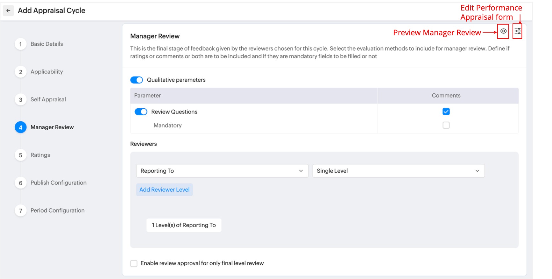The height and width of the screenshot is (279, 552).
Task: Open the Publish Configuration step
Action: (x=58, y=183)
